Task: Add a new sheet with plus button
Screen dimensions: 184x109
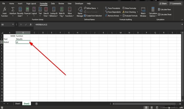Action: (x=37, y=104)
